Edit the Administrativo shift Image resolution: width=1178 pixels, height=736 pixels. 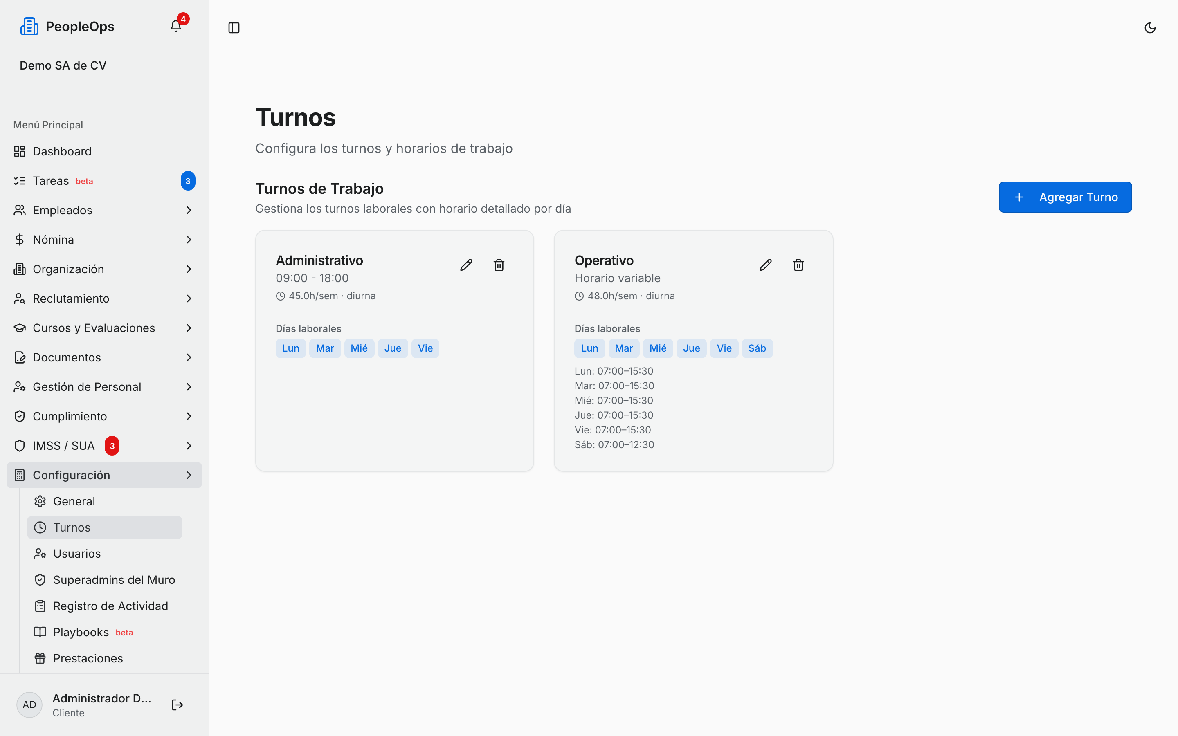(466, 265)
